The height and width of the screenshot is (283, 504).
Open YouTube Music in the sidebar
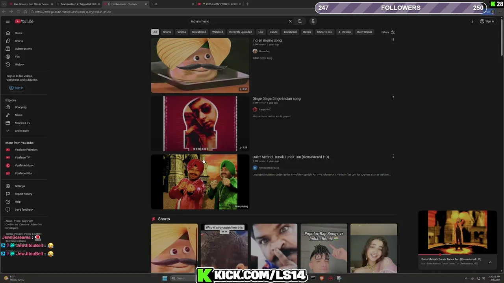[24, 165]
